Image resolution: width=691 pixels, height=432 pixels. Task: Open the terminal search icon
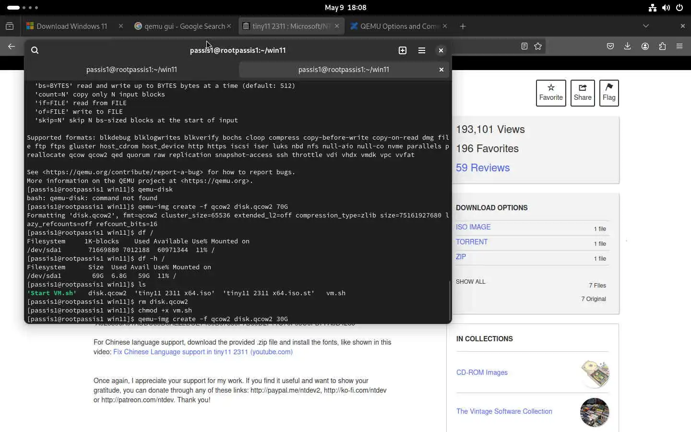tap(35, 50)
